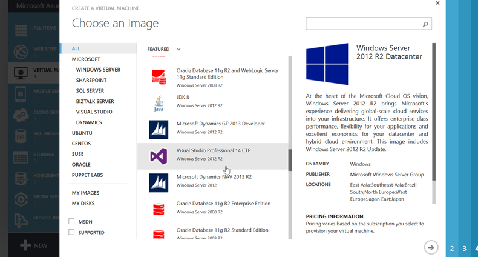Filter by Dynamics images
Viewport: 478px width, 257px height.
pyautogui.click(x=89, y=122)
